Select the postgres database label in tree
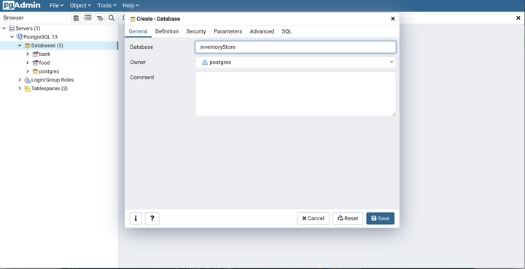 49,71
